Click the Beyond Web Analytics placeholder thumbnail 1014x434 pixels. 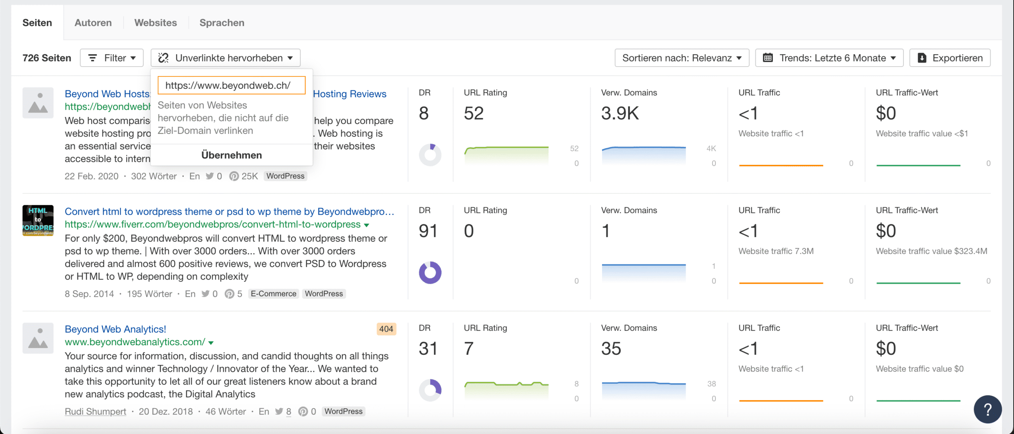point(38,338)
